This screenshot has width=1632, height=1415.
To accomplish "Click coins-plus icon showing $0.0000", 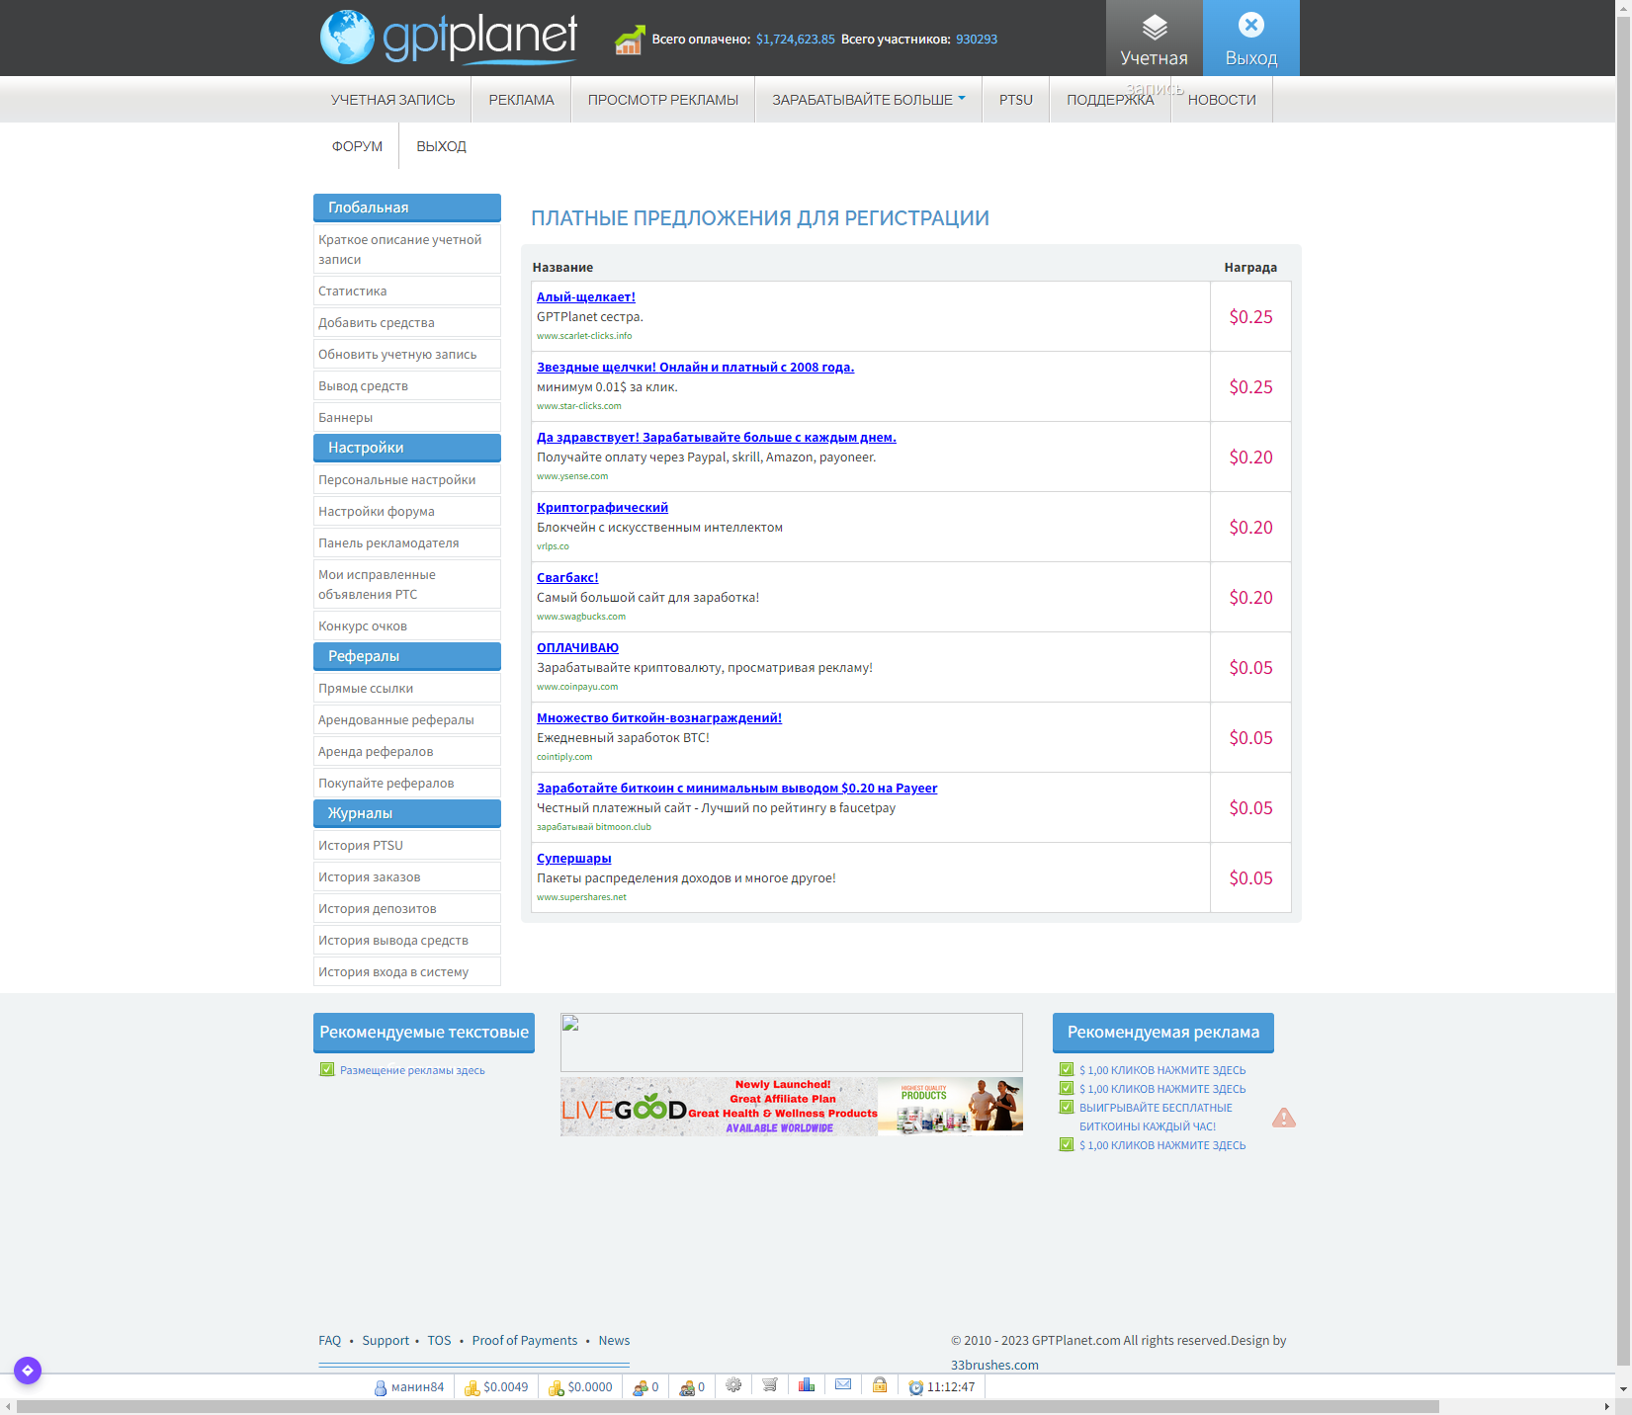I will (x=557, y=1387).
